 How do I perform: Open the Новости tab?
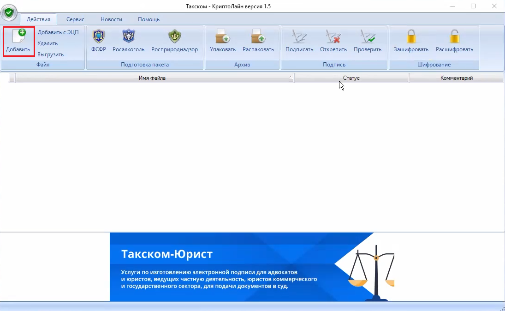coord(111,19)
